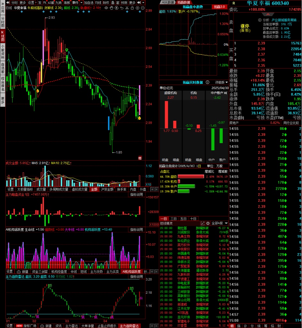302x328 pixels.
Task: Click 指标说明 for 主力暗盘资金
Action: 136,194
